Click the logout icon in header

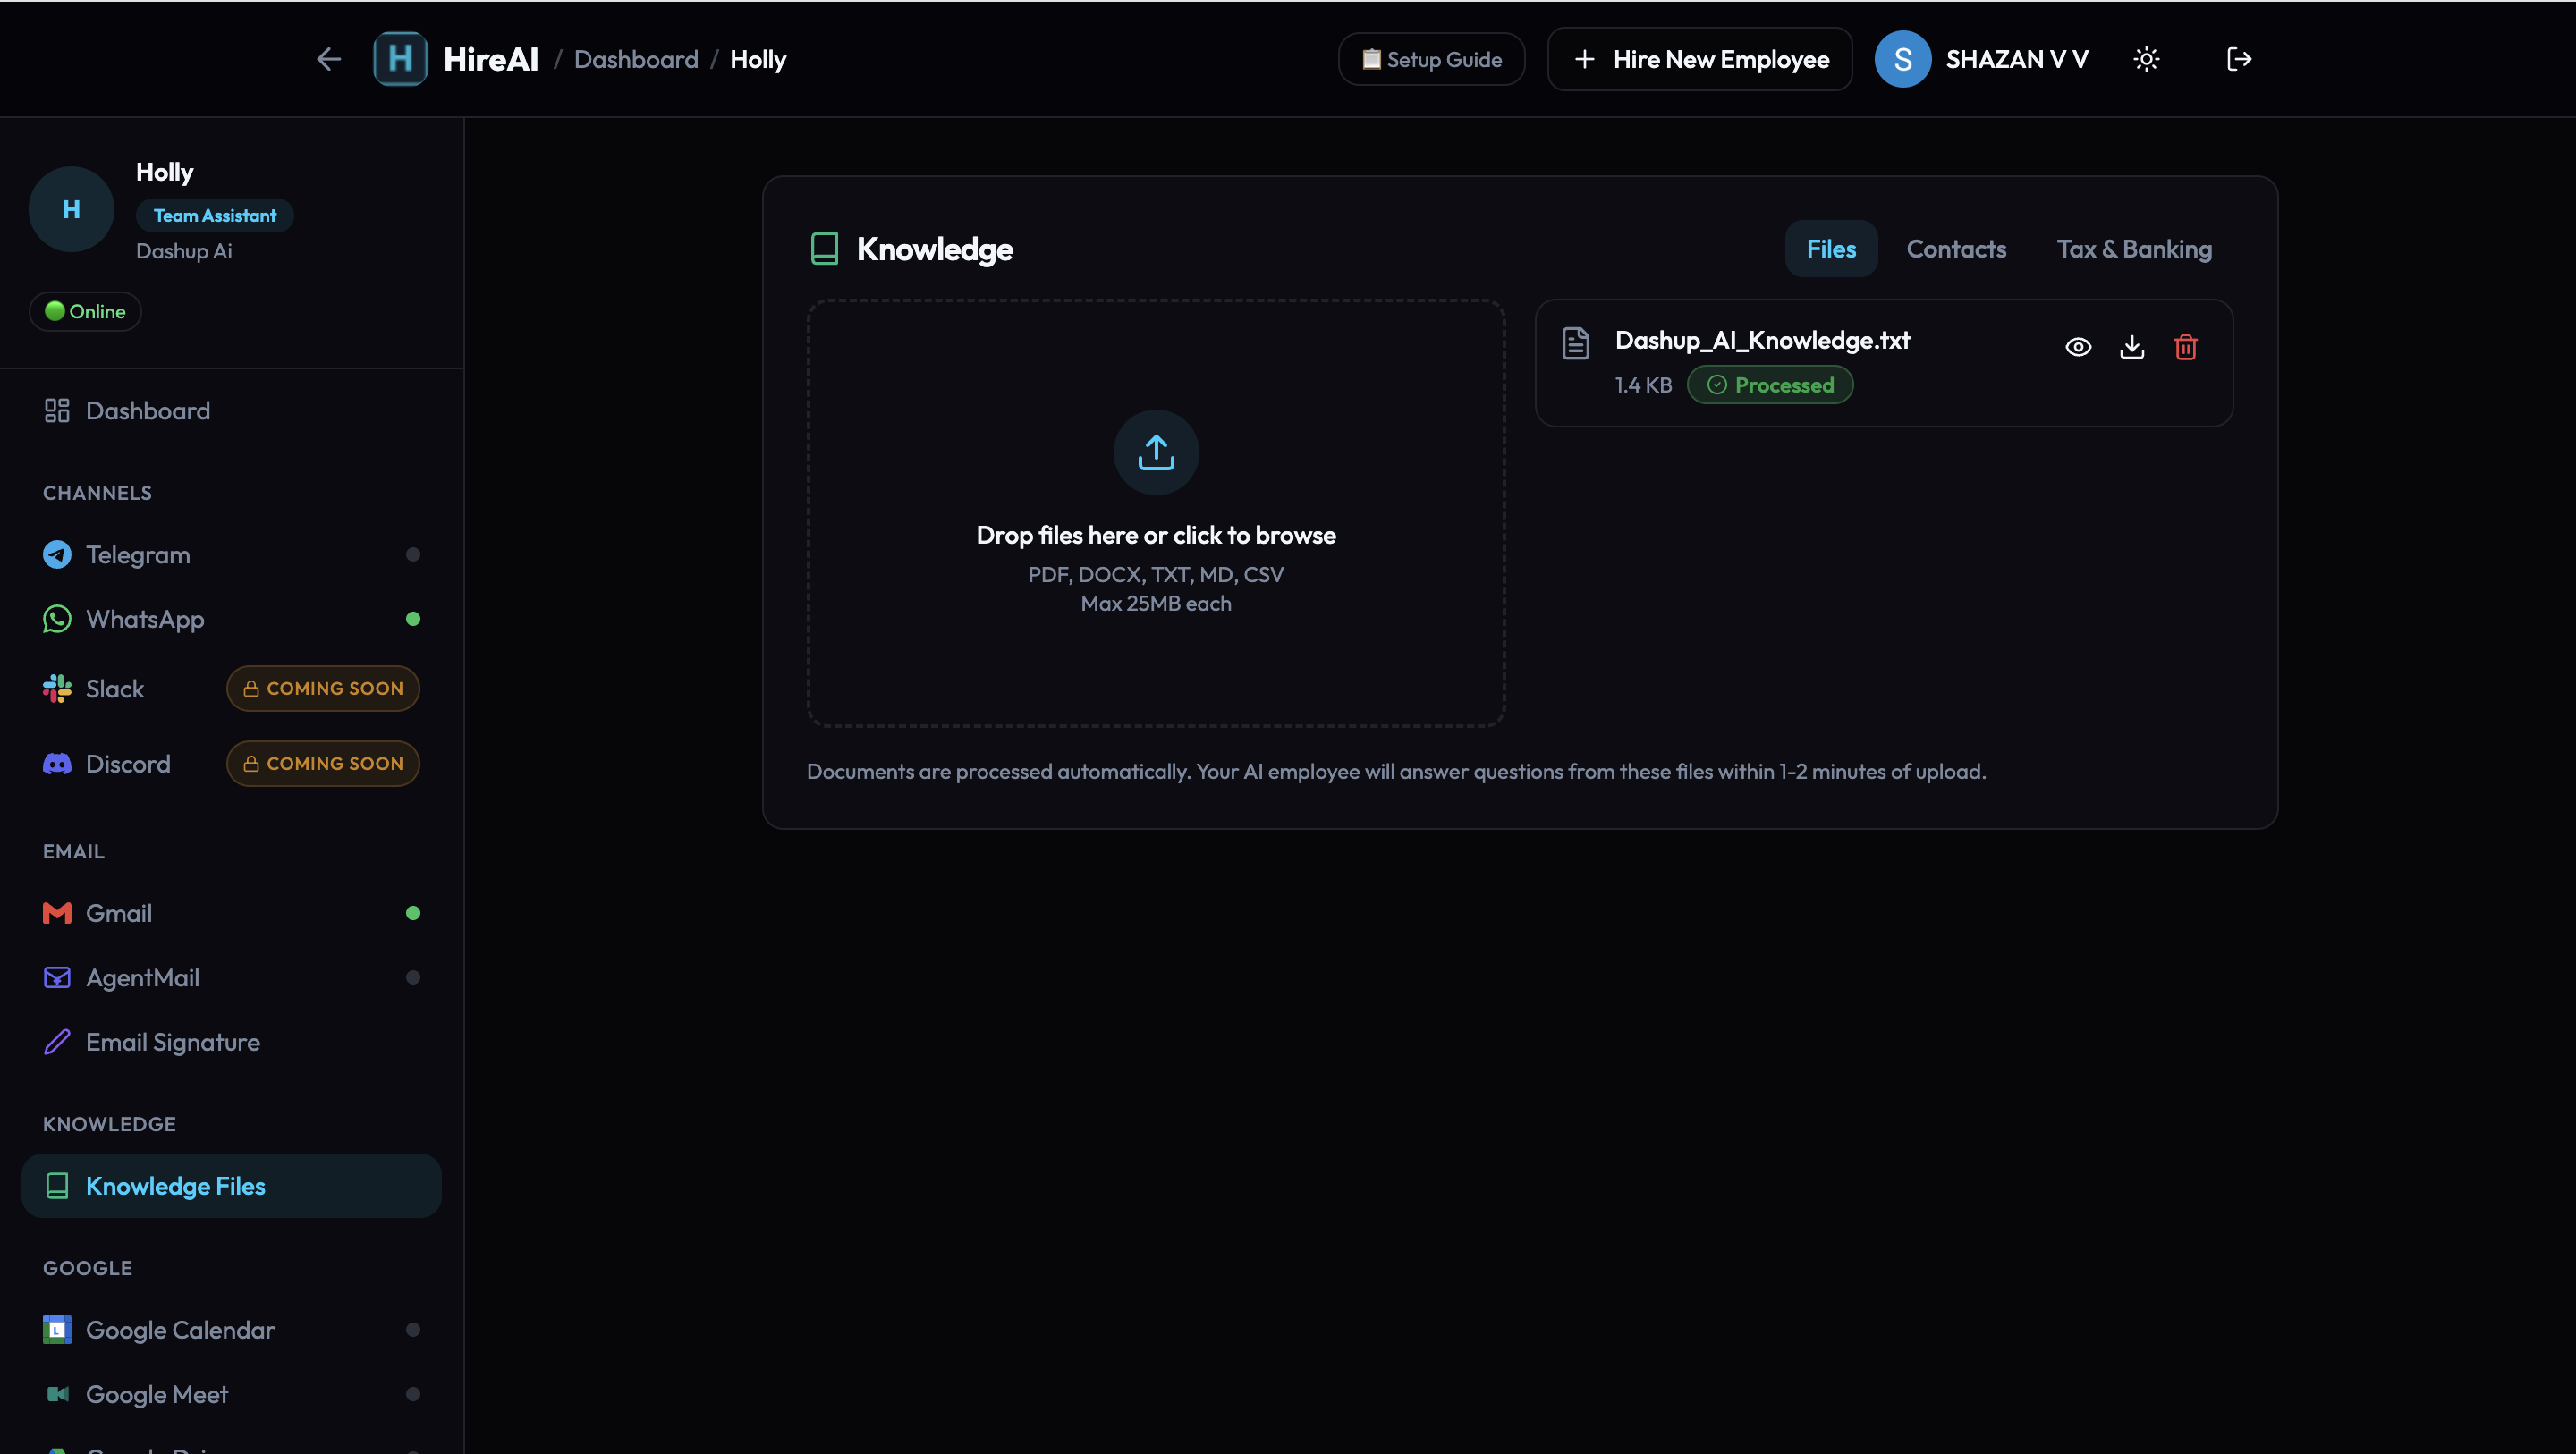point(2239,60)
